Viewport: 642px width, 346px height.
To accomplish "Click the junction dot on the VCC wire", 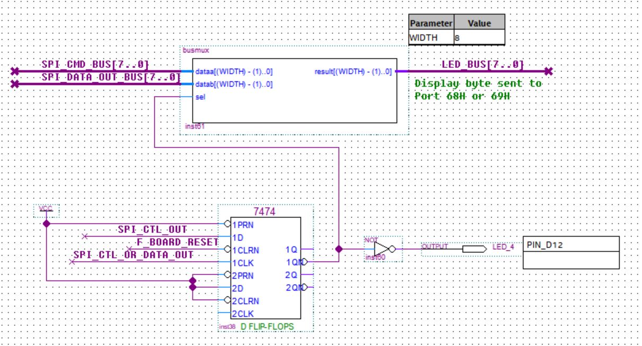I will (x=47, y=224).
